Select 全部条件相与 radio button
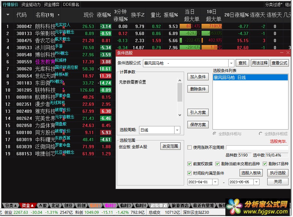 [x=214, y=134]
